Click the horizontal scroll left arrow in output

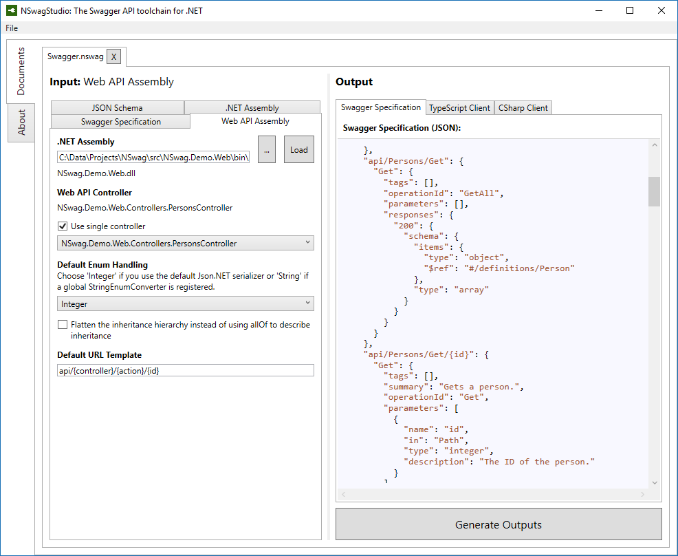pyautogui.click(x=344, y=494)
